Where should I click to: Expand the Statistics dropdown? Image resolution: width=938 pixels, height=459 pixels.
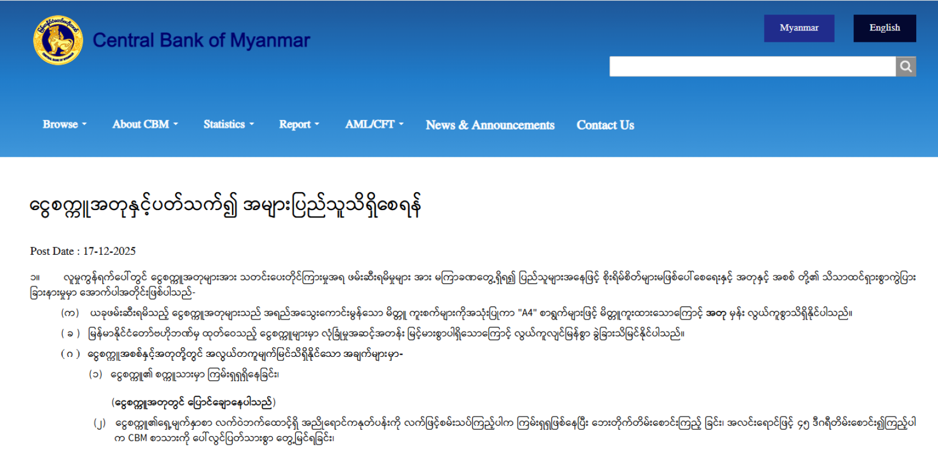[228, 125]
